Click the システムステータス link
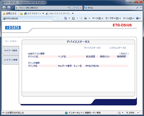Screen dimensions: 144x116 point(118,48)
